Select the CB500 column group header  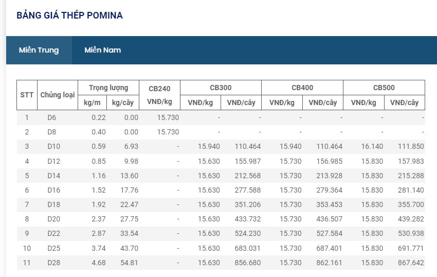384,88
